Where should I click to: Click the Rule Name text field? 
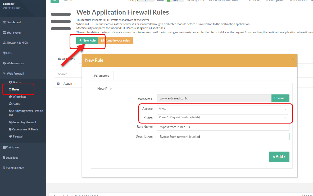[x=223, y=127]
